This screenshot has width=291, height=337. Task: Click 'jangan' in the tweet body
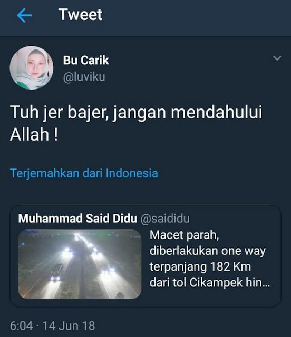click(140, 113)
